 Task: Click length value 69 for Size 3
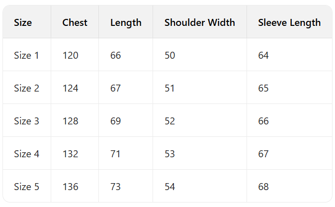coord(115,121)
